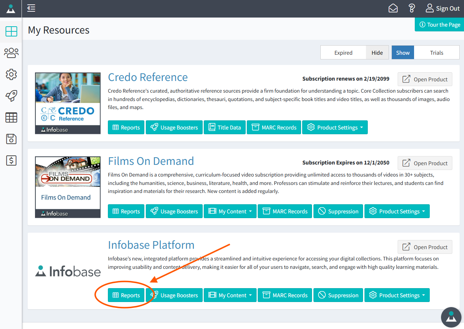Expand Product Settings for Credo Reference
Viewport: 464px width, 329px height.
tap(335, 127)
